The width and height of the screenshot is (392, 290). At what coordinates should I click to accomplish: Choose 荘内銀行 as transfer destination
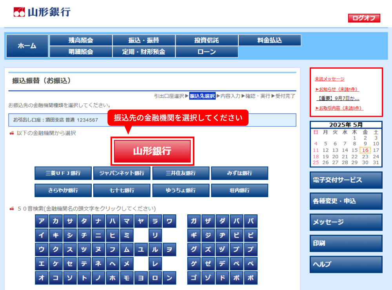click(x=240, y=190)
